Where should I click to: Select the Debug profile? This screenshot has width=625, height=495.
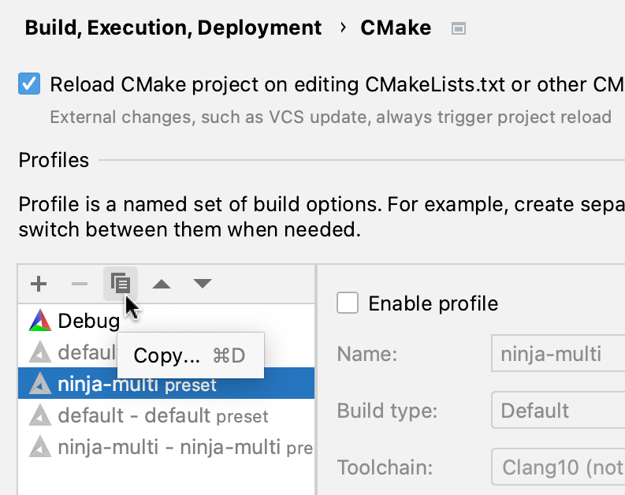click(x=88, y=321)
